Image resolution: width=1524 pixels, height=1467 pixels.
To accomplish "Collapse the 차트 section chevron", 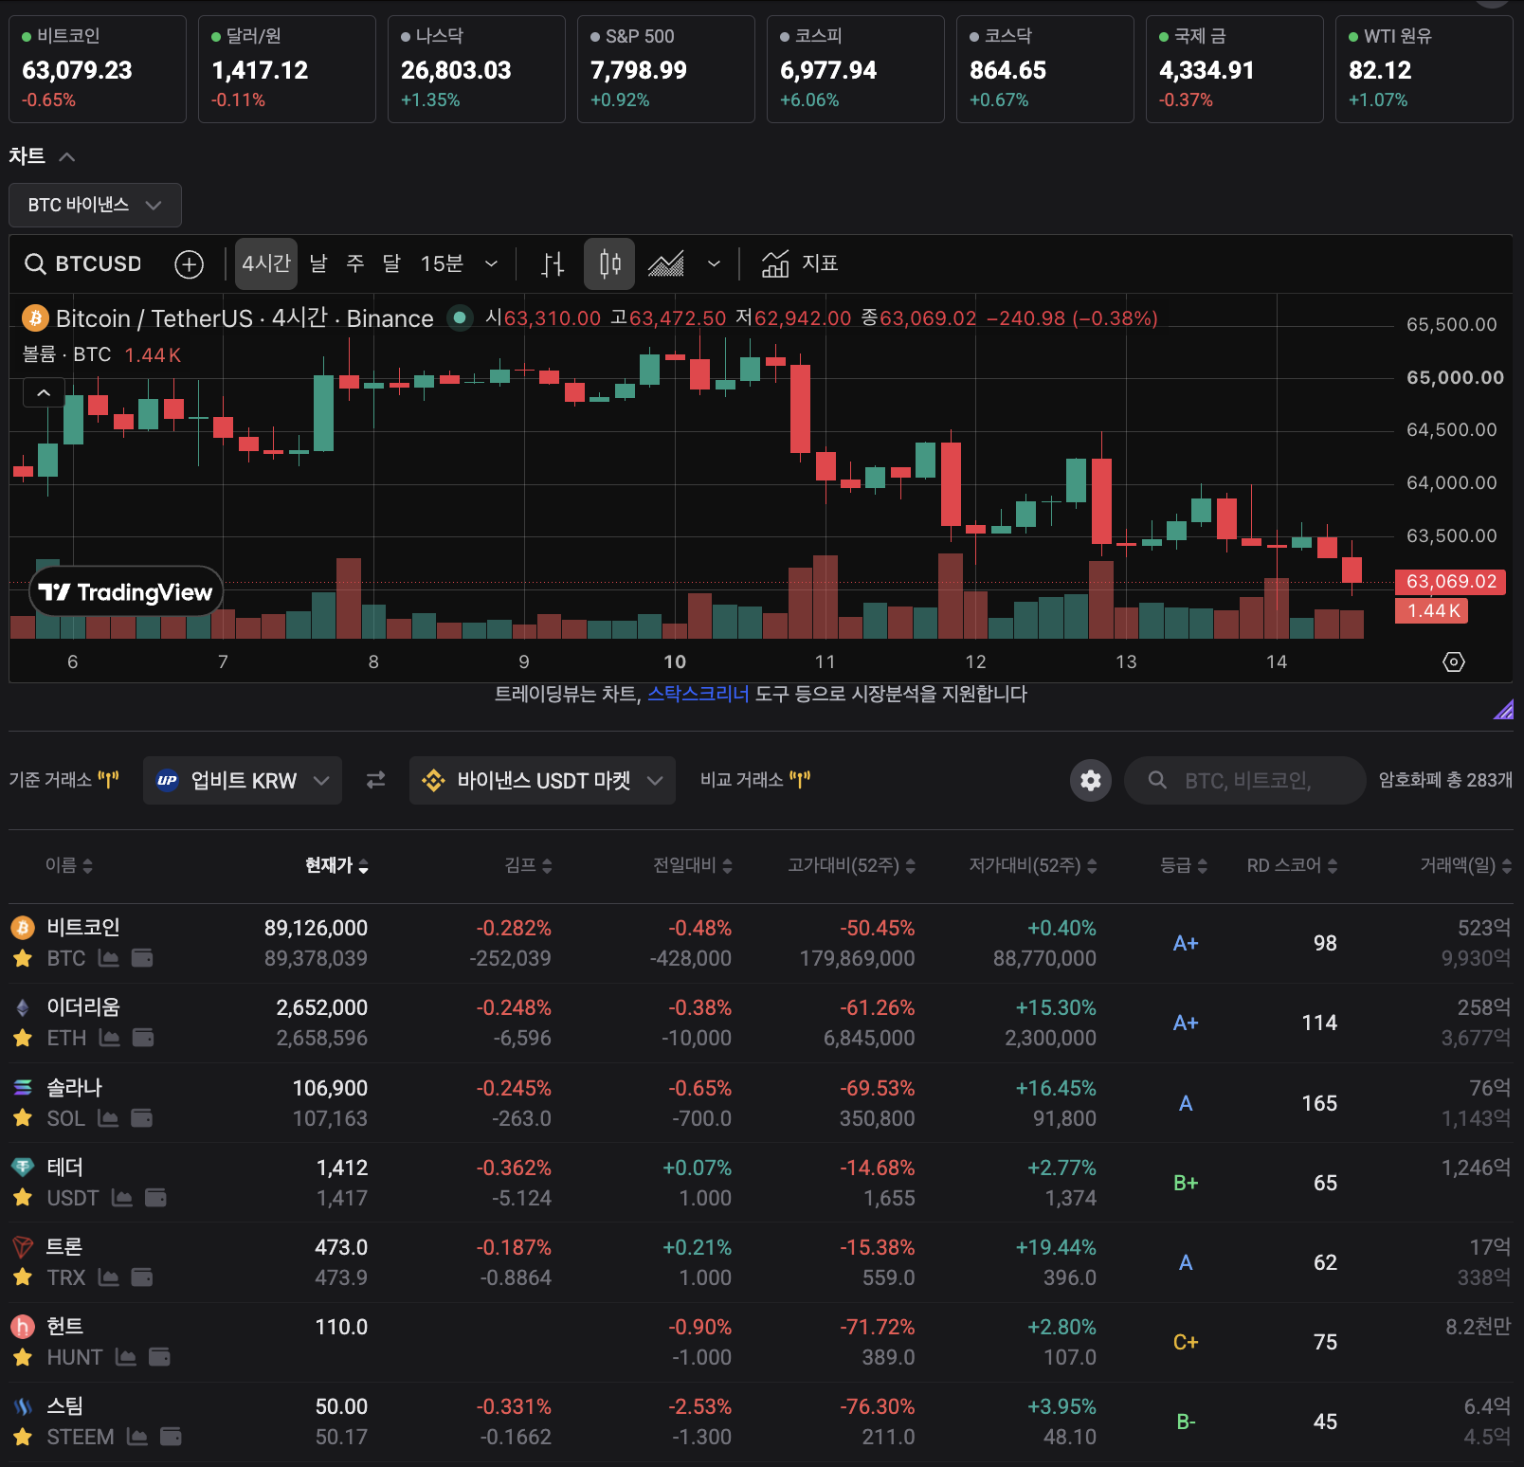I will click(x=66, y=156).
